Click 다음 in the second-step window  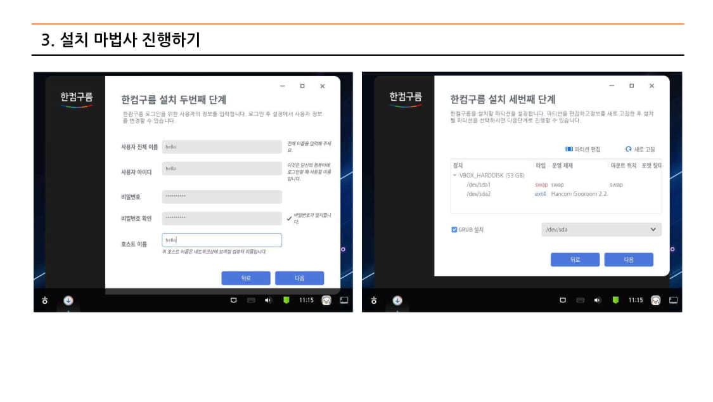[x=299, y=278]
